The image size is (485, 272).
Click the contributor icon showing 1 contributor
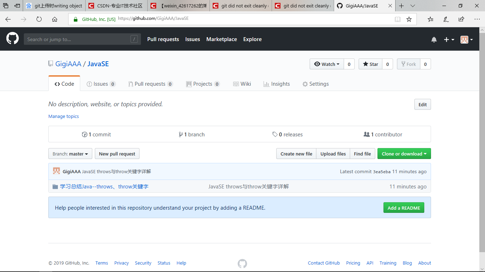click(366, 134)
